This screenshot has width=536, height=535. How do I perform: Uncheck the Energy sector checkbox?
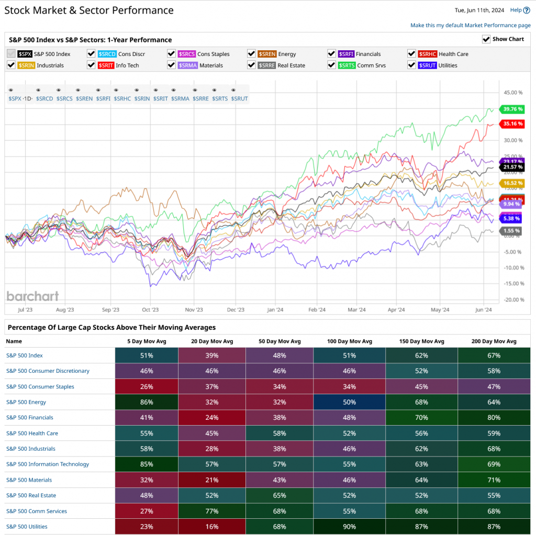tap(251, 54)
